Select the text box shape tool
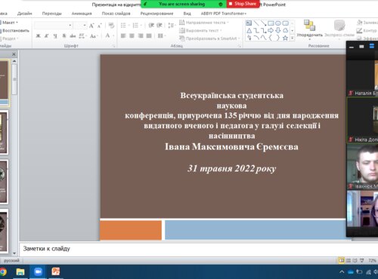 249,23
